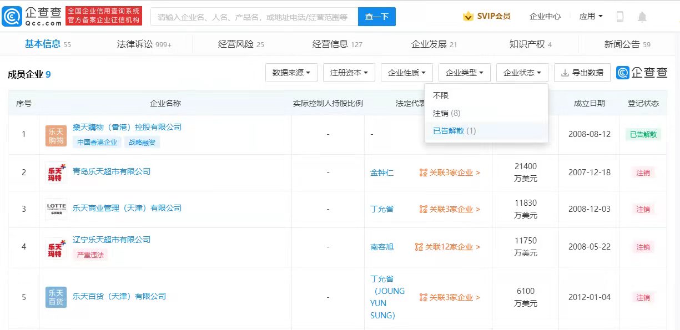Click the Qcc.com site logo
680x330 pixels.
pos(32,17)
